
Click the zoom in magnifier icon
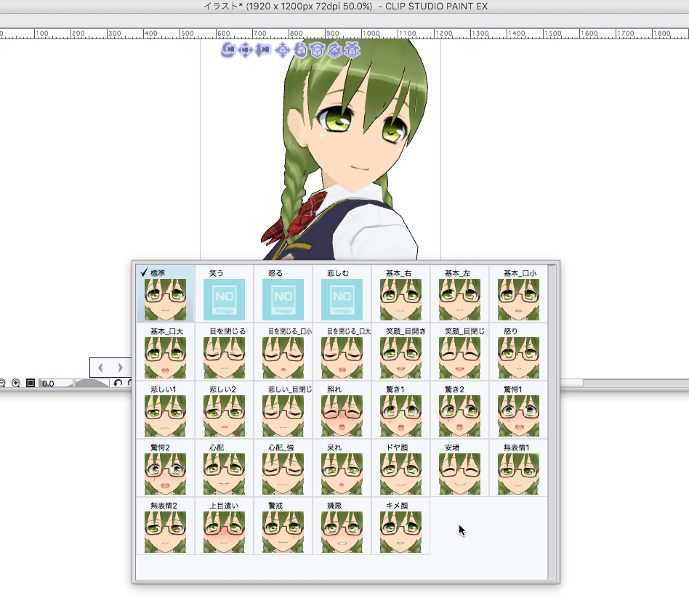point(15,383)
